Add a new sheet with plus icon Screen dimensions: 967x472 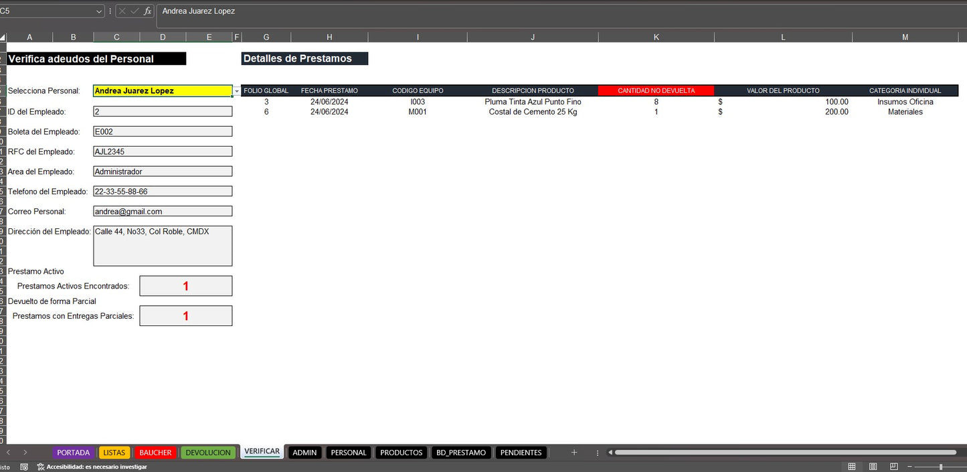coord(574,453)
